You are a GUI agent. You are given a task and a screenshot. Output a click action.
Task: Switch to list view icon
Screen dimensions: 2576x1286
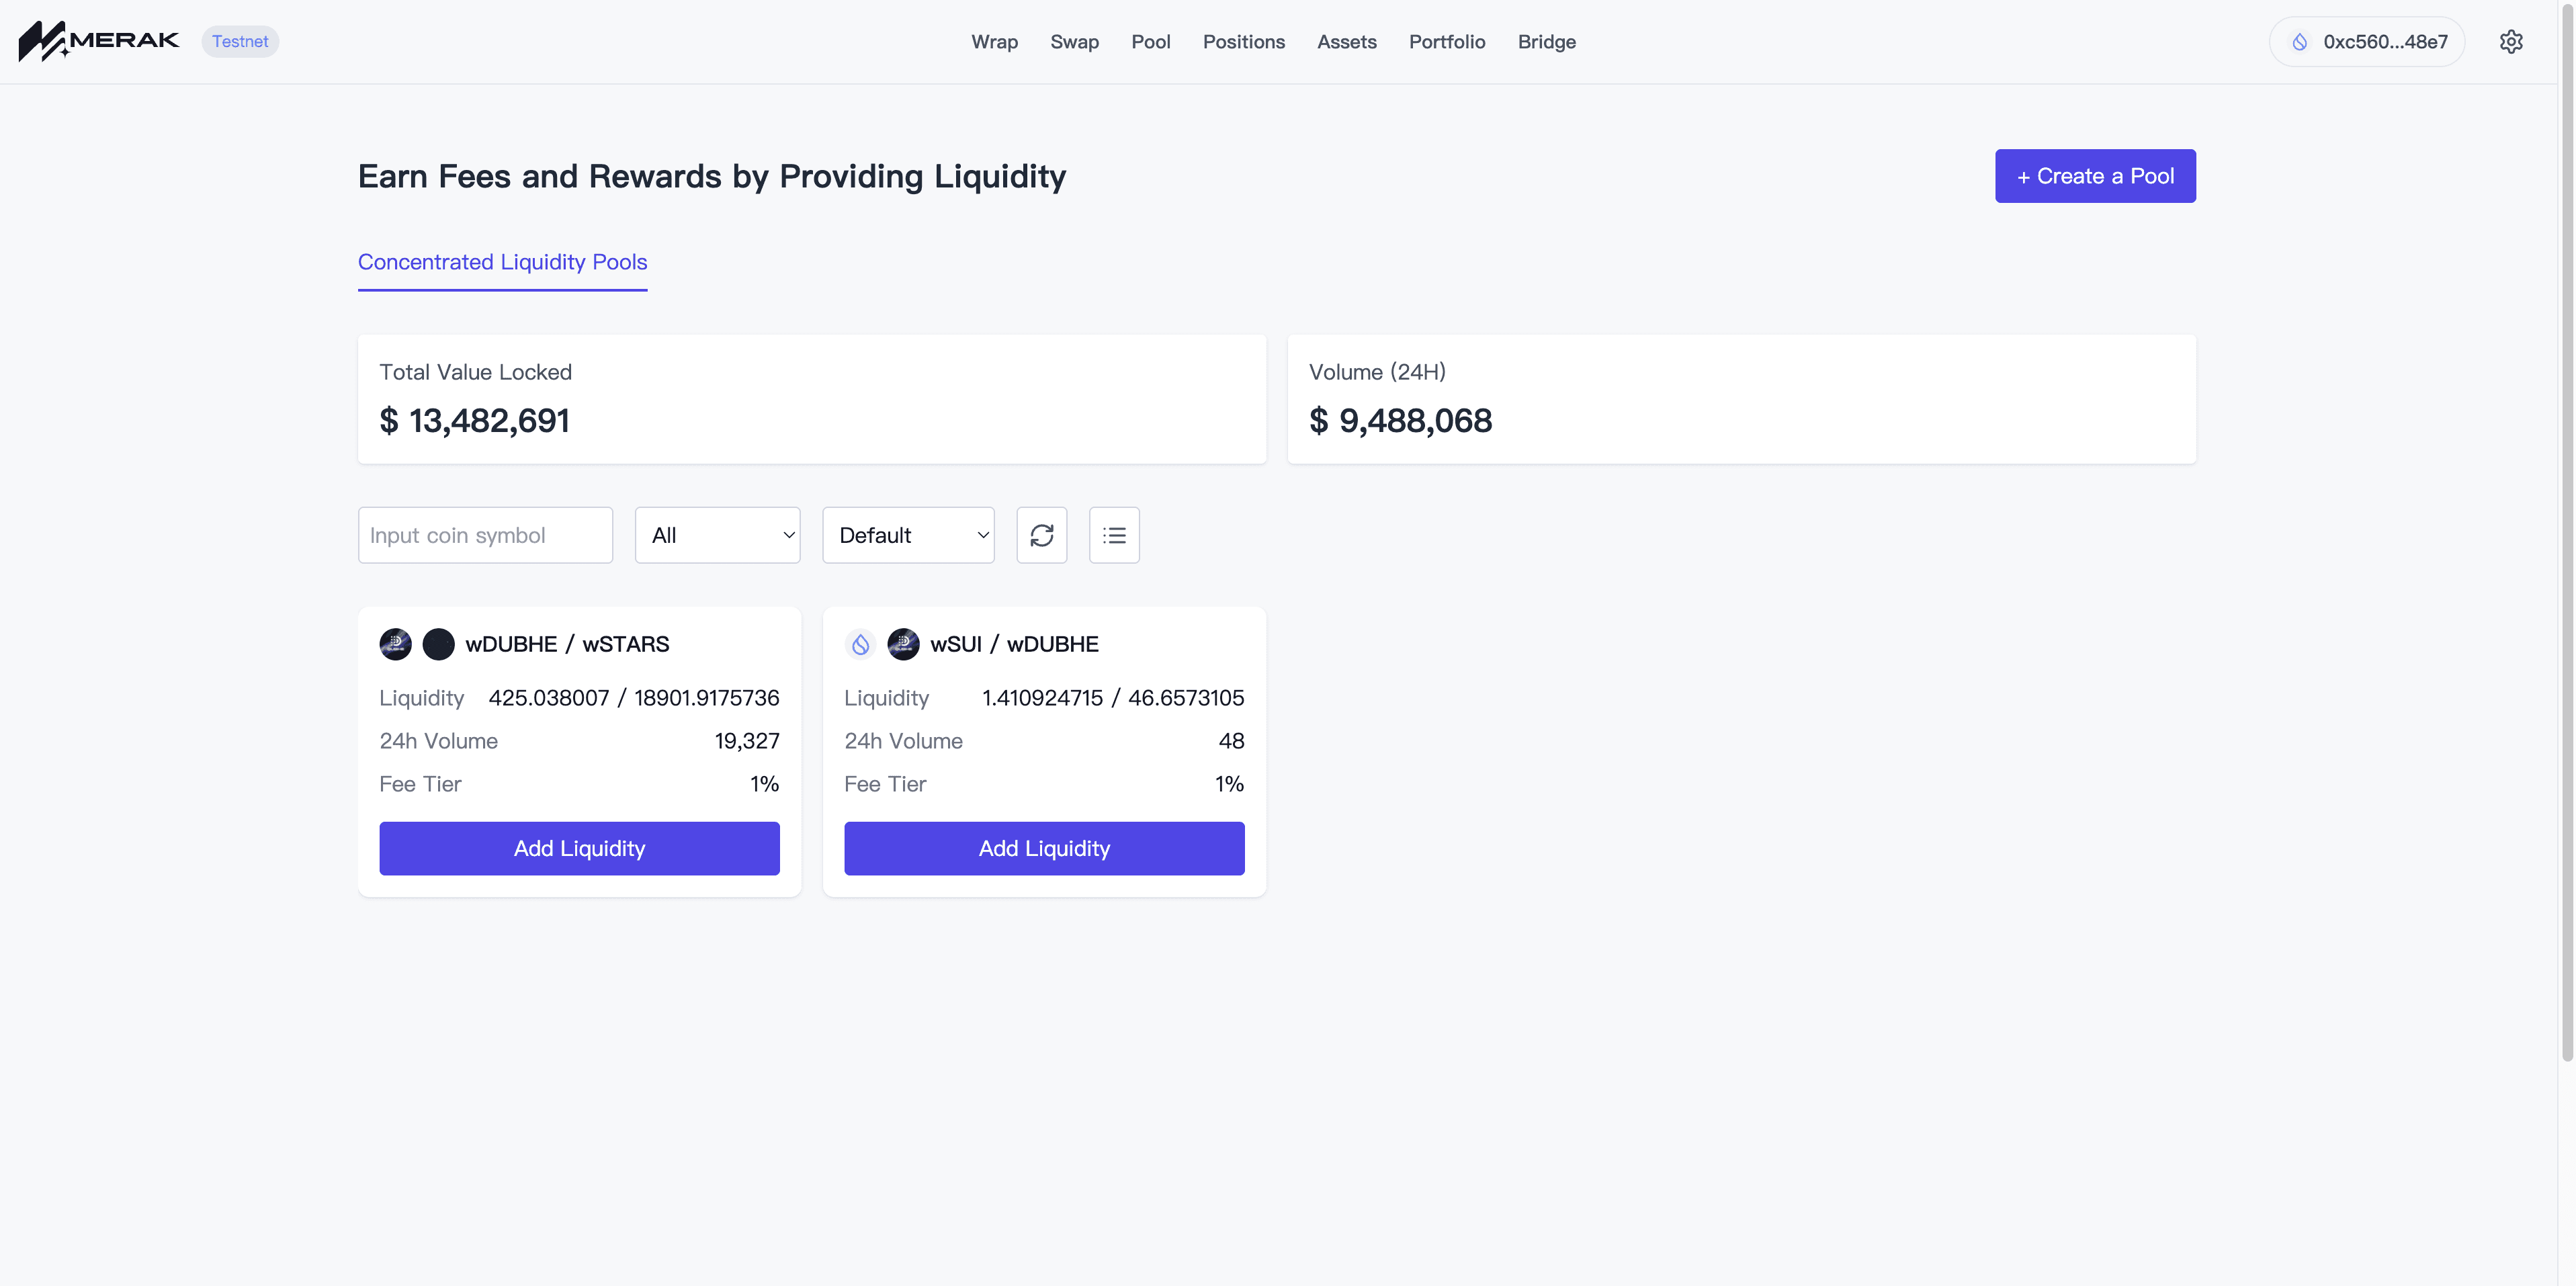(x=1114, y=535)
